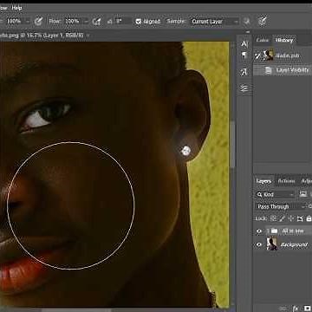Select the Background layer name
The height and width of the screenshot is (312, 312).
pos(294,244)
